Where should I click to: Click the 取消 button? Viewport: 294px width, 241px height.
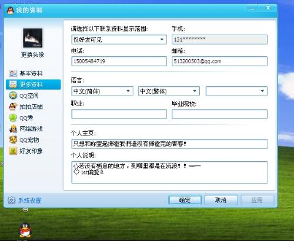coord(221,200)
